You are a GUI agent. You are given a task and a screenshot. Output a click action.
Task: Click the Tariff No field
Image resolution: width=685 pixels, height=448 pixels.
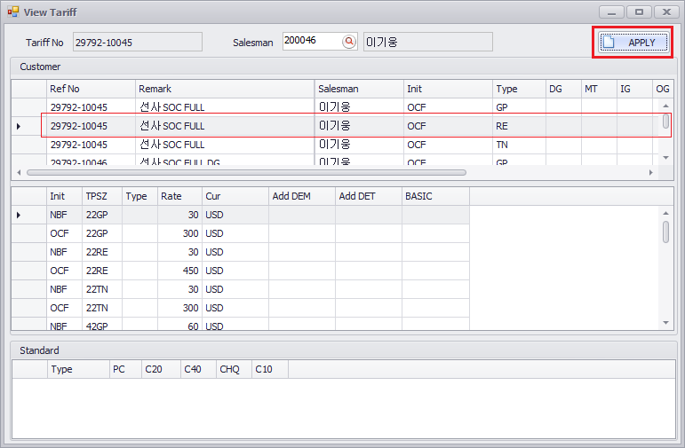click(x=137, y=43)
